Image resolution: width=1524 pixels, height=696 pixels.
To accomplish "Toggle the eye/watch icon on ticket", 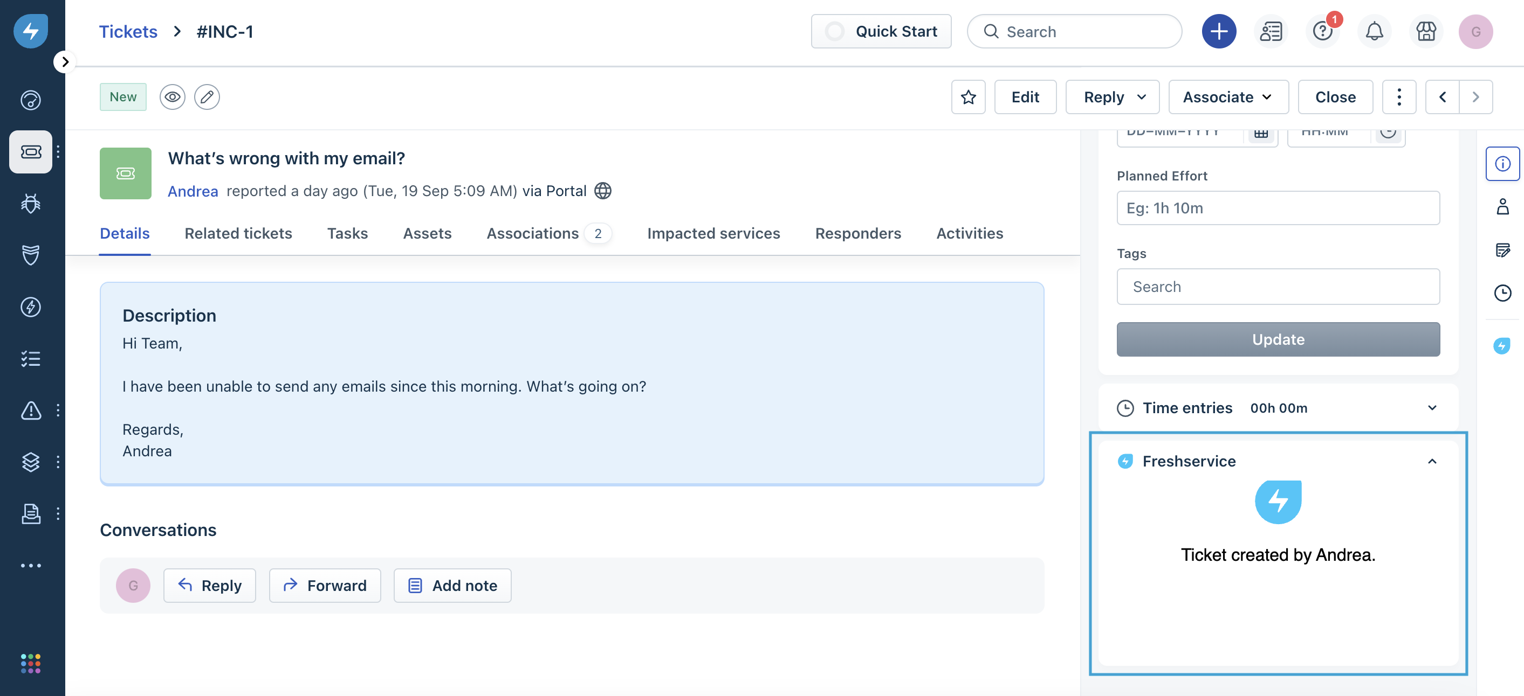I will click(171, 96).
